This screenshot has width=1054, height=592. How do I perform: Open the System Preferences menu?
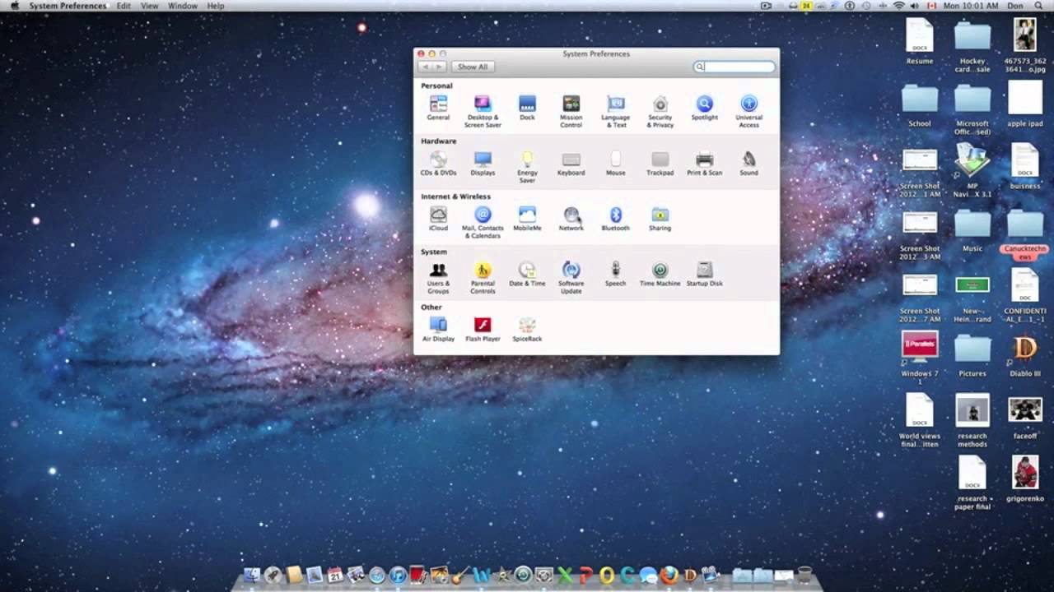(68, 6)
